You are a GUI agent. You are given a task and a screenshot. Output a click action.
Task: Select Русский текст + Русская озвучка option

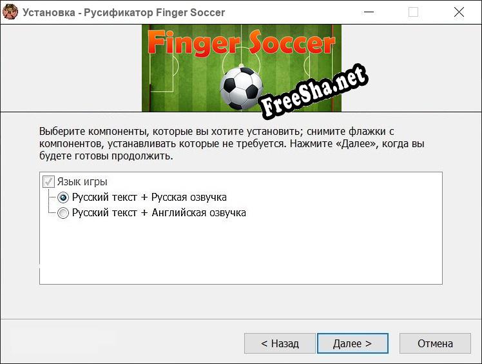pyautogui.click(x=63, y=197)
